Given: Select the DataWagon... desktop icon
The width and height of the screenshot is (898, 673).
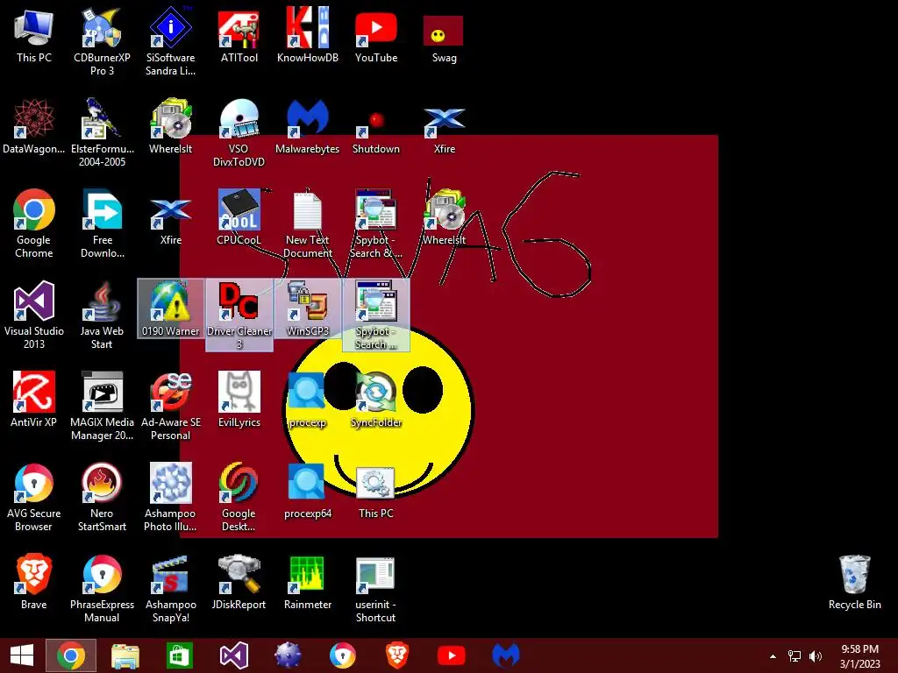Looking at the screenshot, I should pos(34,126).
